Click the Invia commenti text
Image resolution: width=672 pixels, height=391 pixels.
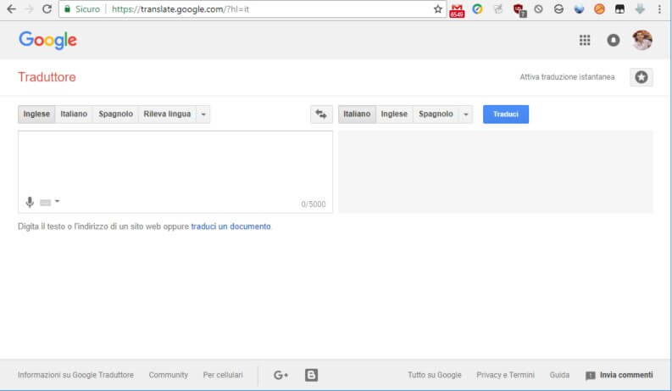pyautogui.click(x=626, y=375)
